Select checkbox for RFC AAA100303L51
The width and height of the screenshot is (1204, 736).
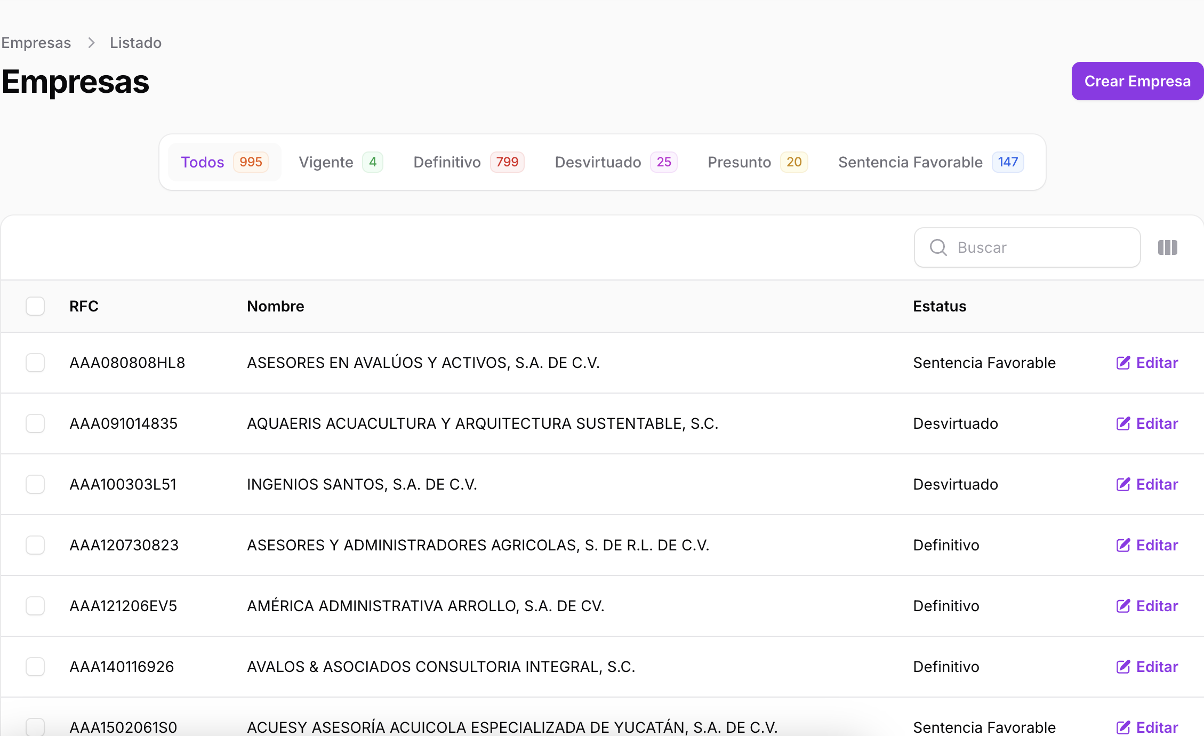[x=35, y=484]
